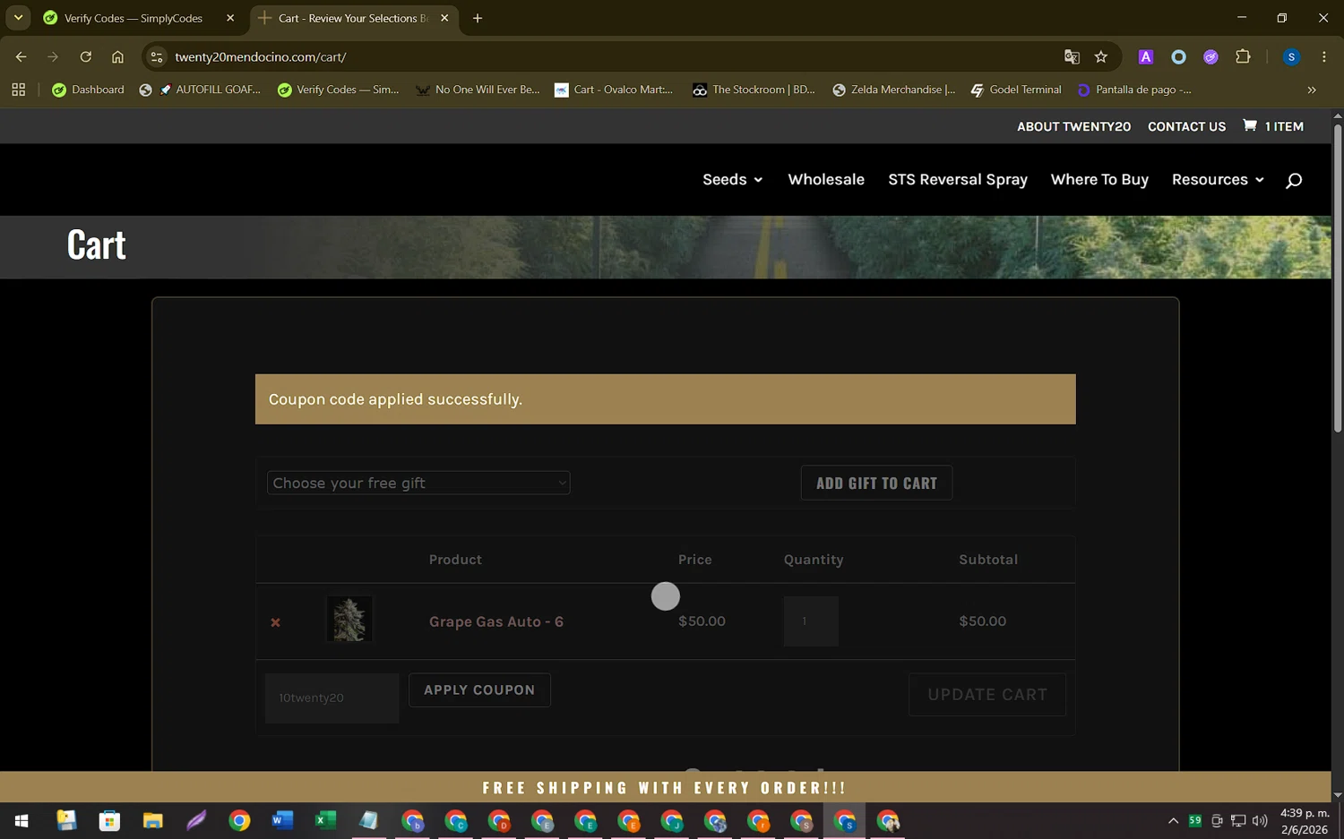This screenshot has height=839, width=1344.
Task: Select the Cart - Review Your Selections tab
Action: pyautogui.click(x=354, y=18)
